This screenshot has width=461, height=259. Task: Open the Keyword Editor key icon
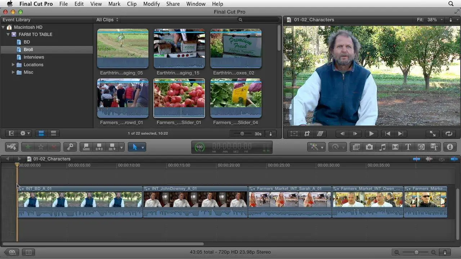point(70,147)
